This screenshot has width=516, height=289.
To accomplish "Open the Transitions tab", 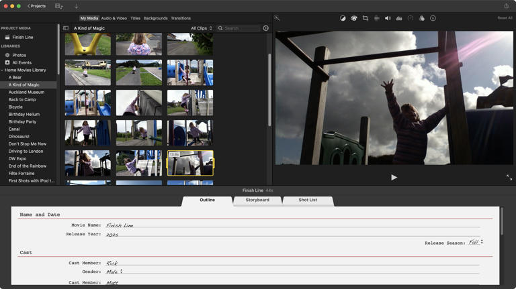I will point(181,18).
